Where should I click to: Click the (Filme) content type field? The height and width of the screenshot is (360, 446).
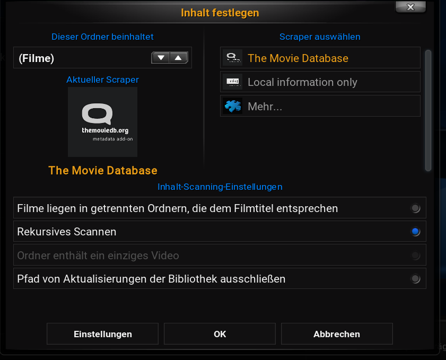click(102, 58)
